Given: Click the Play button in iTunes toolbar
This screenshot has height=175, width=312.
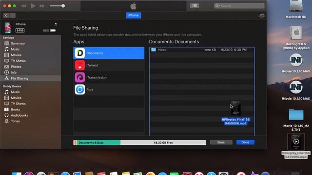Looking at the screenshot, I should tap(33, 6).
